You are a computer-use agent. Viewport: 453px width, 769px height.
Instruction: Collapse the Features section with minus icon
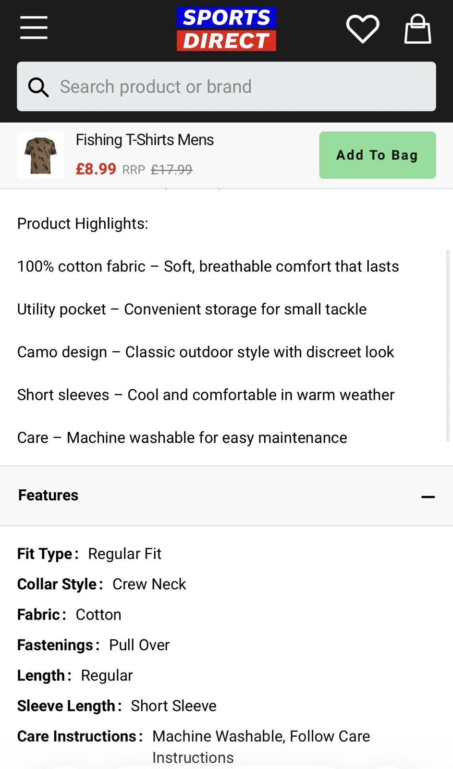pyautogui.click(x=428, y=496)
